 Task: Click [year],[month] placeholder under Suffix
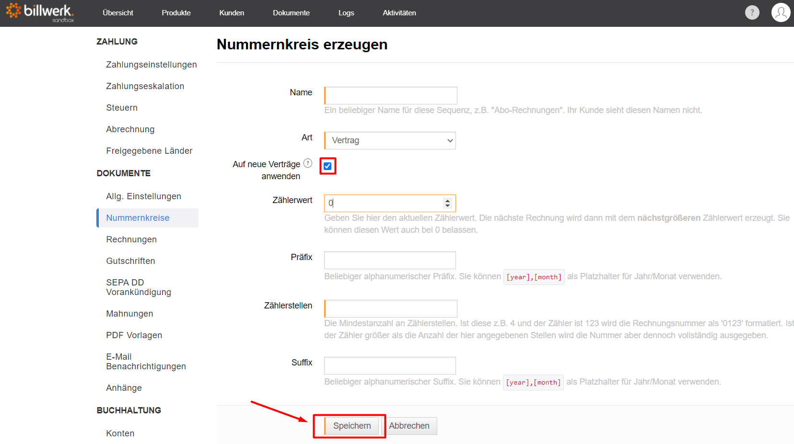tap(533, 382)
